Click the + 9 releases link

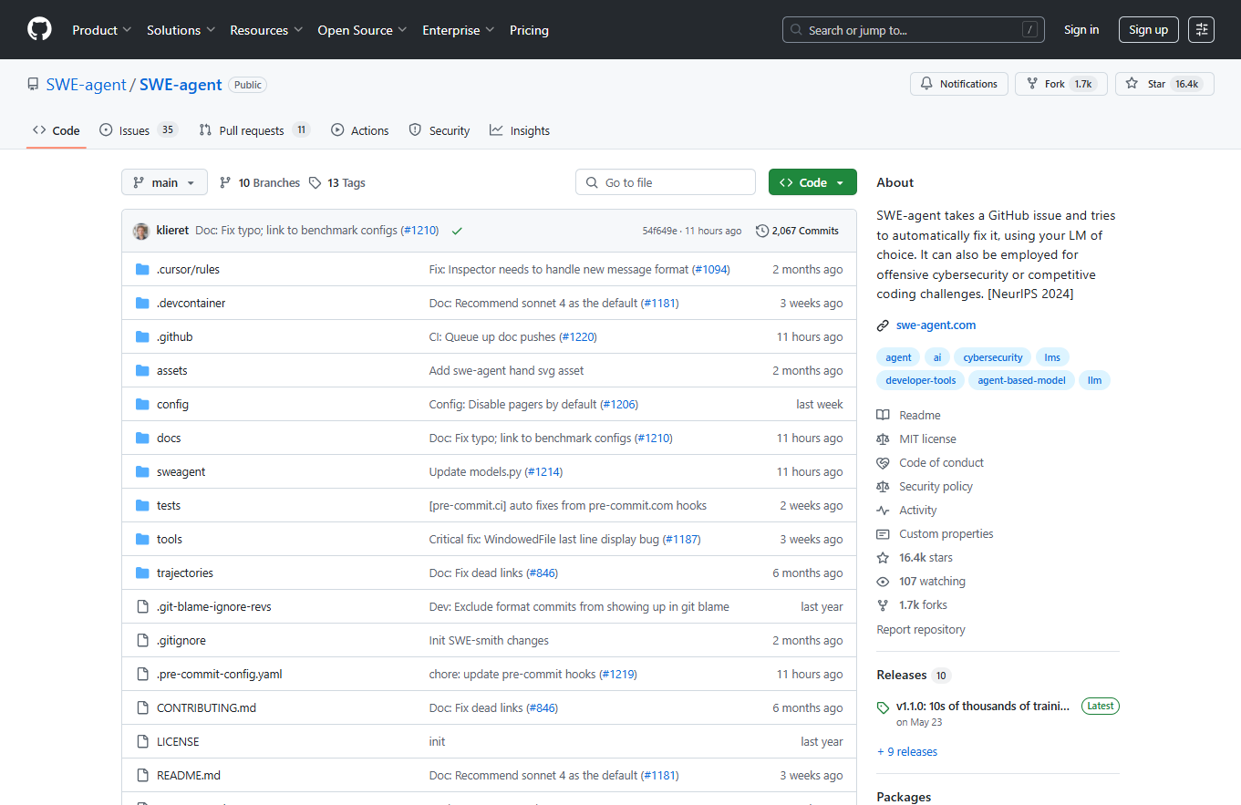[x=906, y=752]
